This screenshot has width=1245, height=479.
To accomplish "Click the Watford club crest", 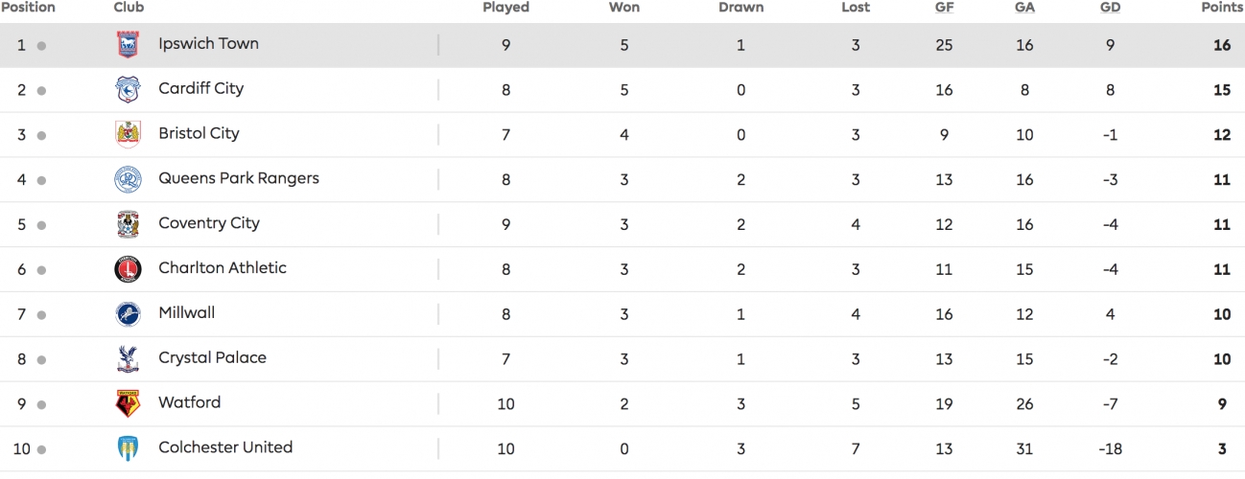I will (x=128, y=404).
